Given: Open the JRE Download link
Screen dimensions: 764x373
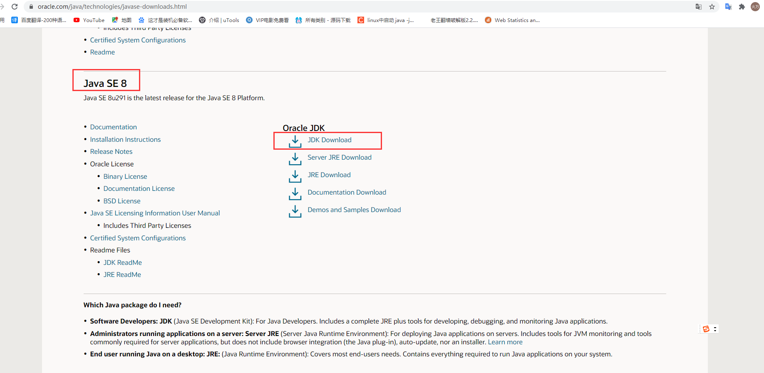Looking at the screenshot, I should [x=329, y=175].
